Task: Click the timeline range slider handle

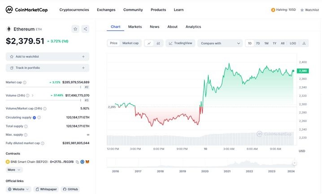Action: coord(295,163)
